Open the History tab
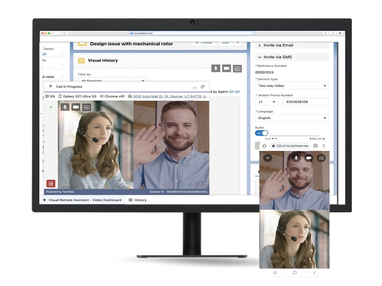The image size is (382, 286). click(138, 200)
